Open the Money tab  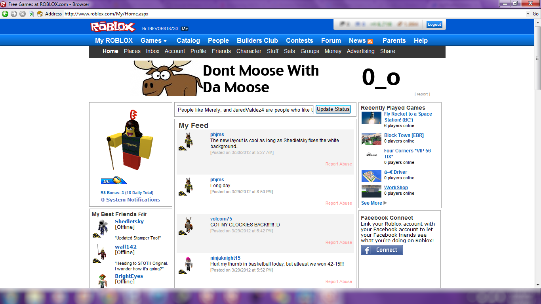coord(333,51)
